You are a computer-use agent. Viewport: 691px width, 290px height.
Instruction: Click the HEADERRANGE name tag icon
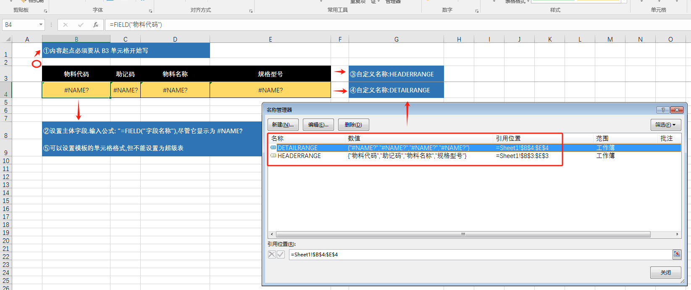273,156
